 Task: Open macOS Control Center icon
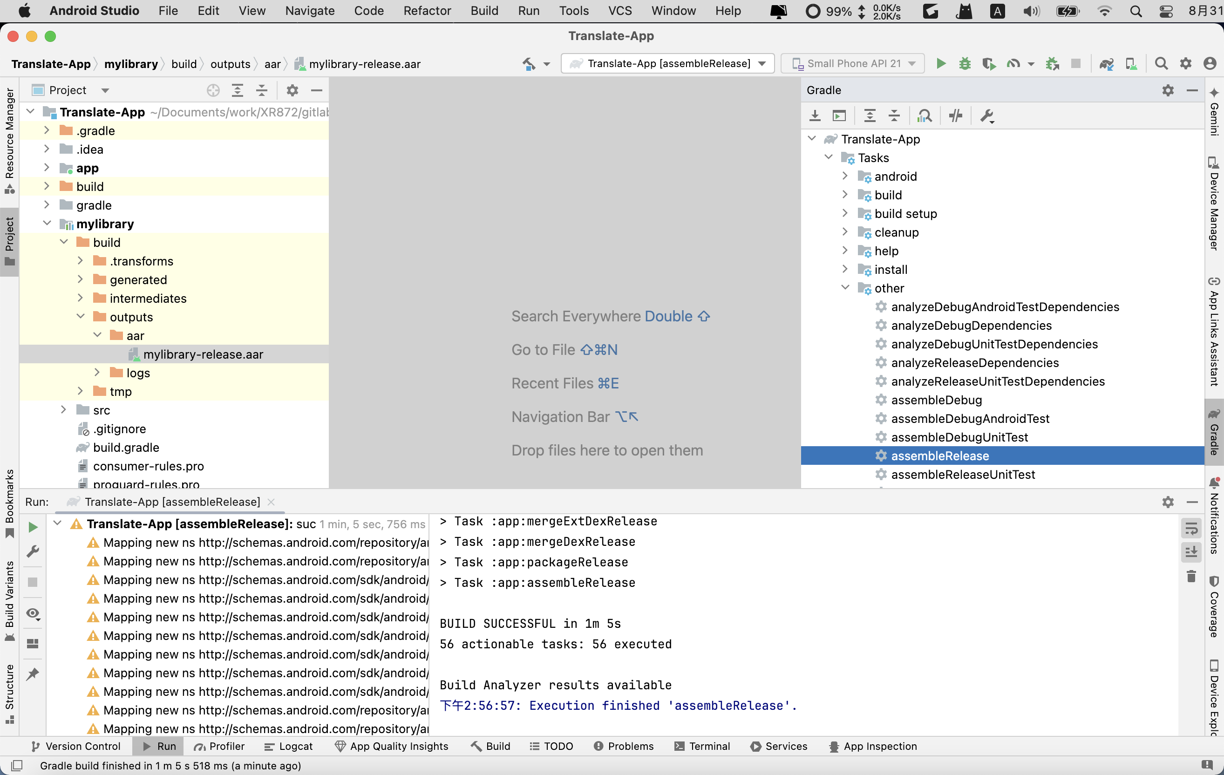[x=1166, y=11]
